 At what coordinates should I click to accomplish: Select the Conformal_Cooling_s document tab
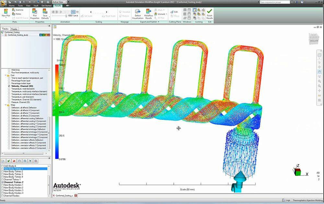click(64, 196)
